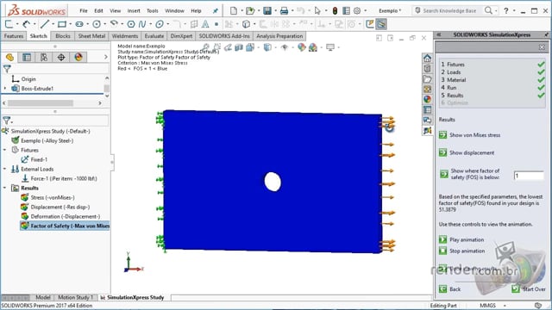552x310 pixels.
Task: Click the Smart Dimension tool
Action: (x=26, y=24)
